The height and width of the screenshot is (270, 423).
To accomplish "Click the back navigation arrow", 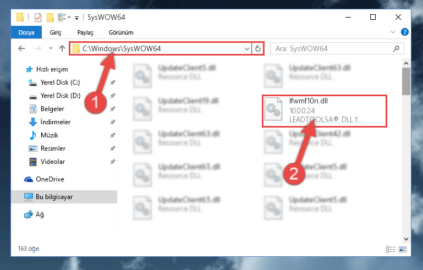I will click(21, 48).
